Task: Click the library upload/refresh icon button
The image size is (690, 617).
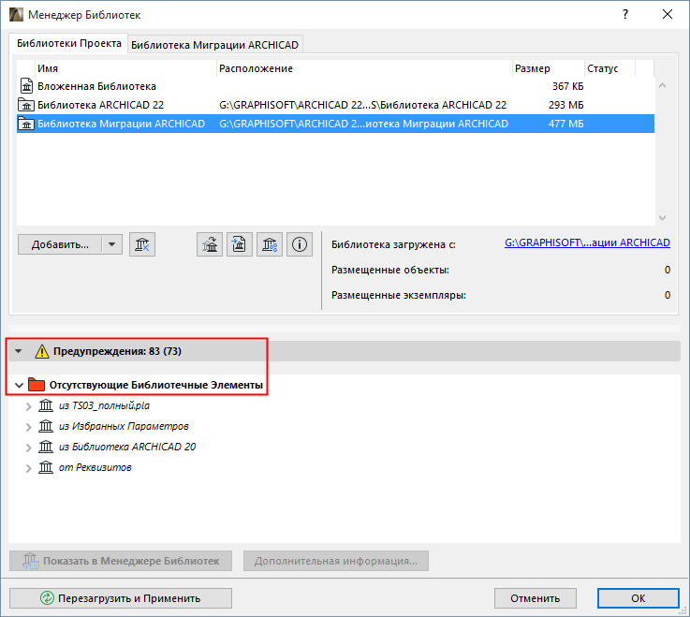Action: click(210, 244)
